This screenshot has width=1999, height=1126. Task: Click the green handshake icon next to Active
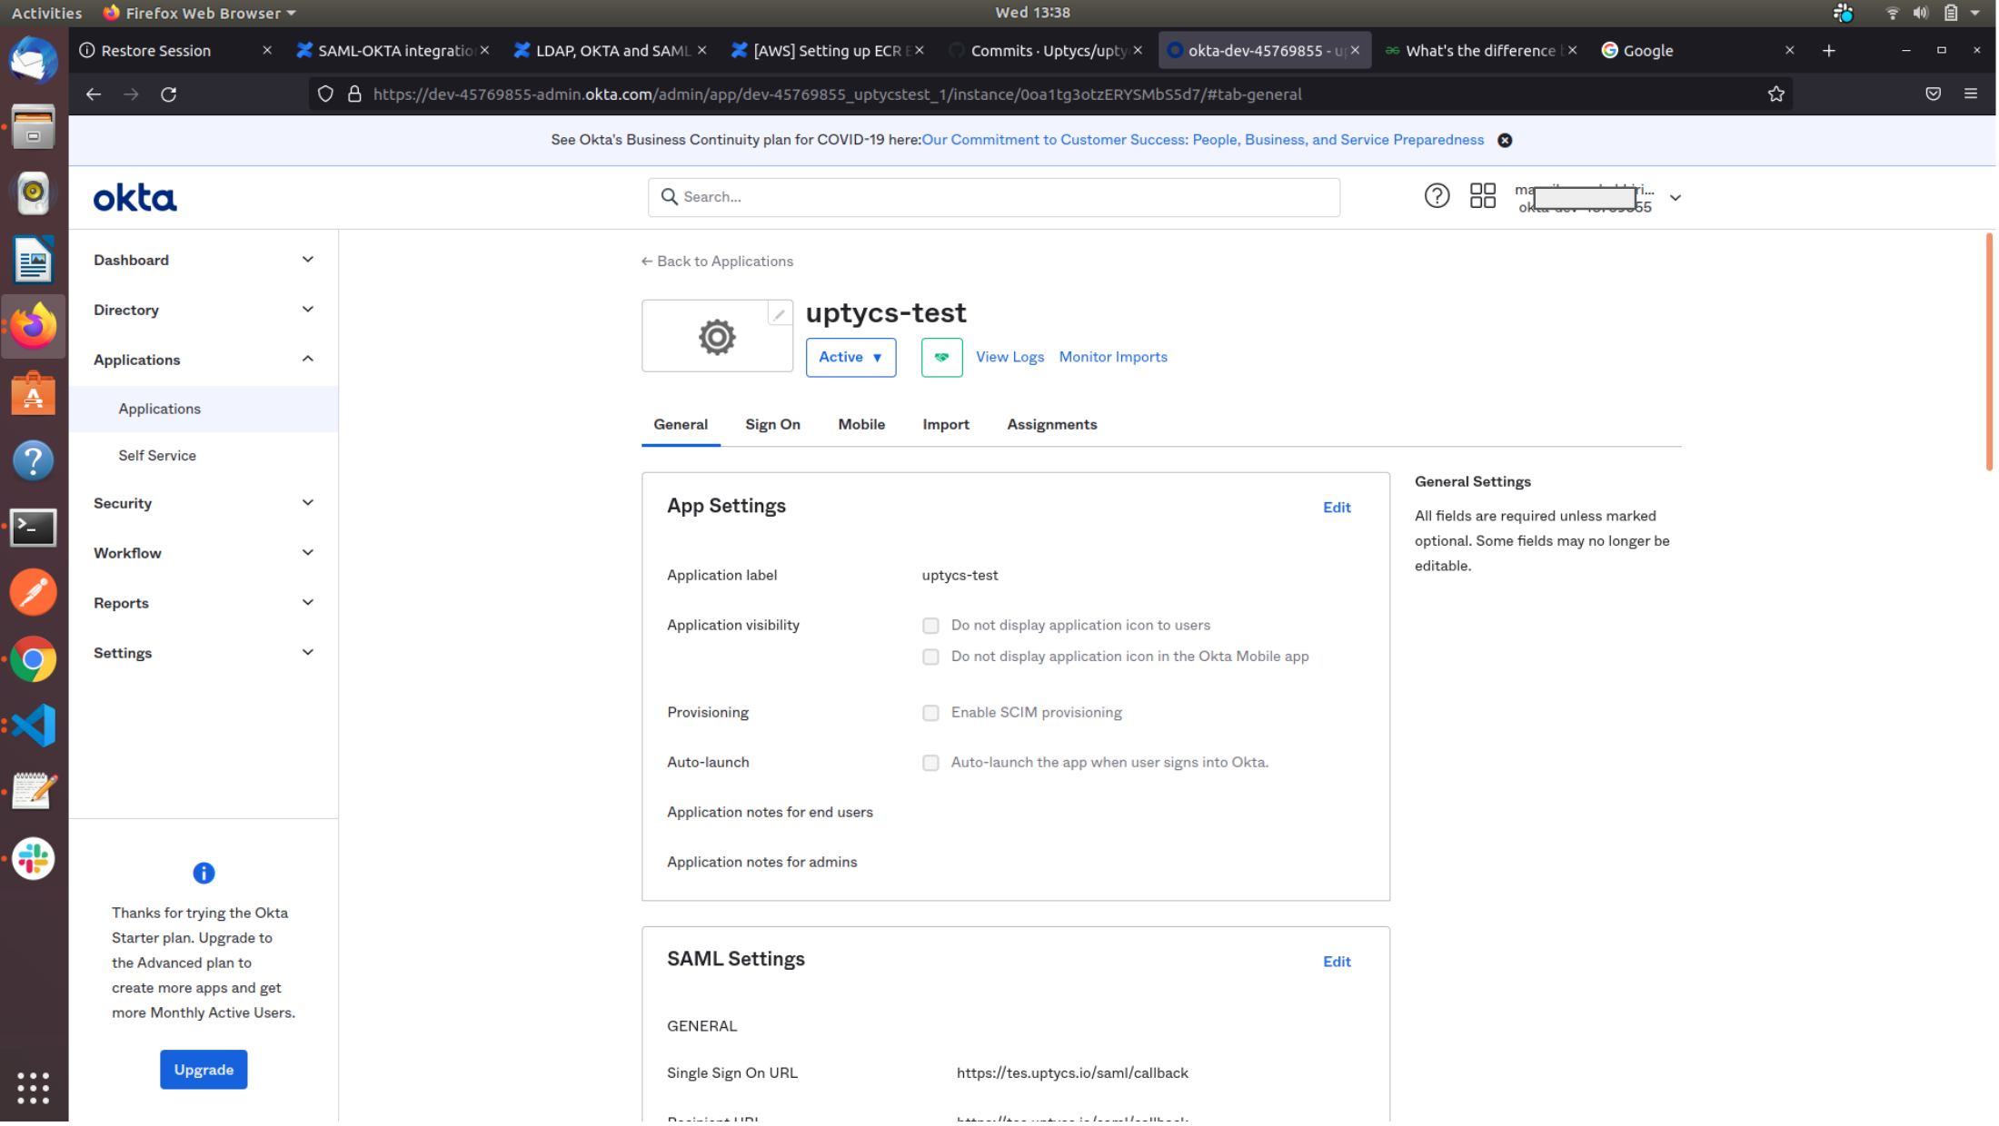(941, 357)
